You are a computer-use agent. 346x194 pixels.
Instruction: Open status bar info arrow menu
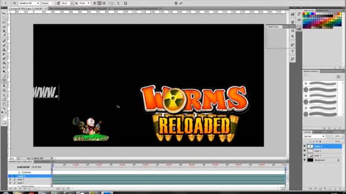52,158
